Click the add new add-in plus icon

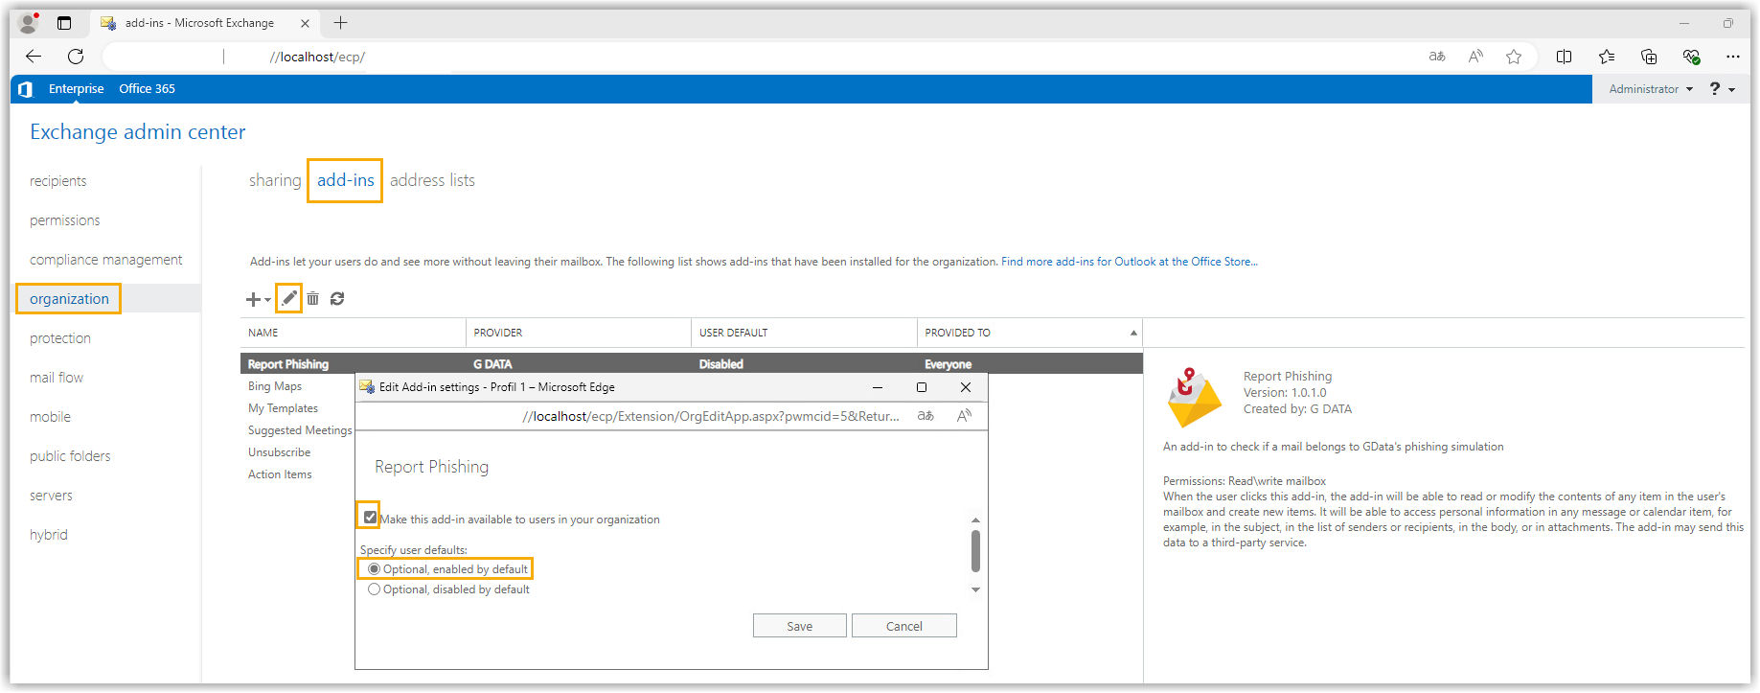point(253,300)
